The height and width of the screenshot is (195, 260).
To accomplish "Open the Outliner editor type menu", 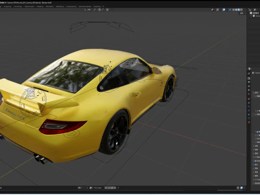I will 250,10.
